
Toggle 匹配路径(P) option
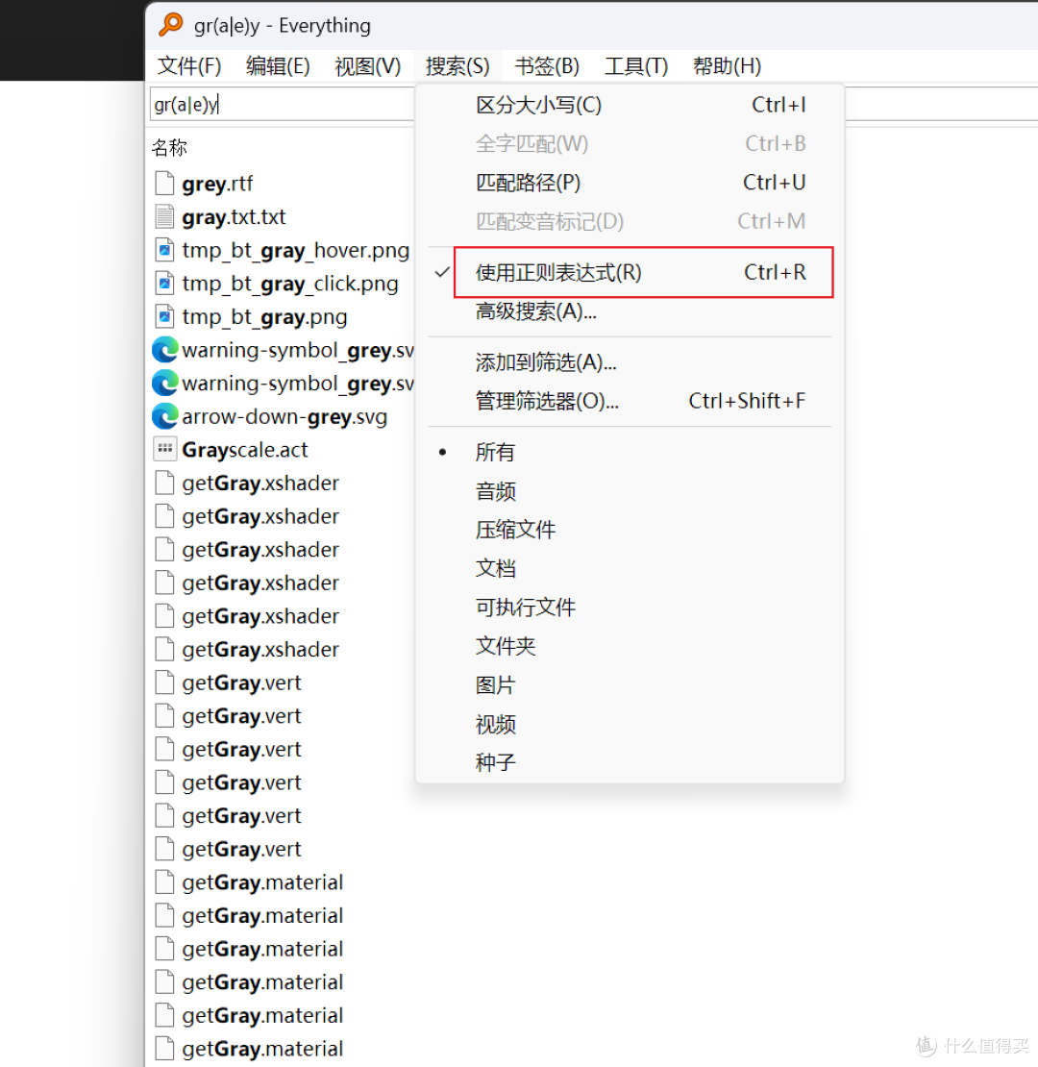tap(630, 183)
